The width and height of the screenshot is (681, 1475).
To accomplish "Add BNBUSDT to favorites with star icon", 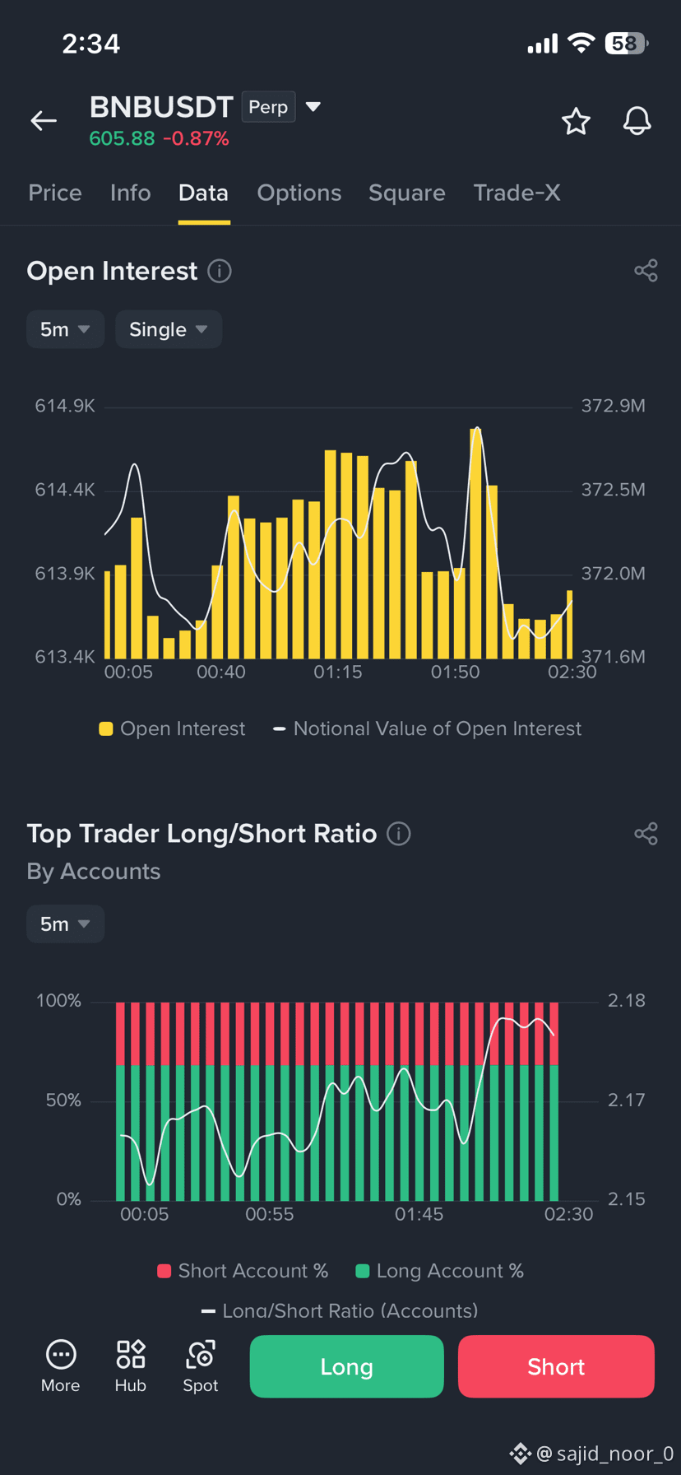I will (576, 121).
